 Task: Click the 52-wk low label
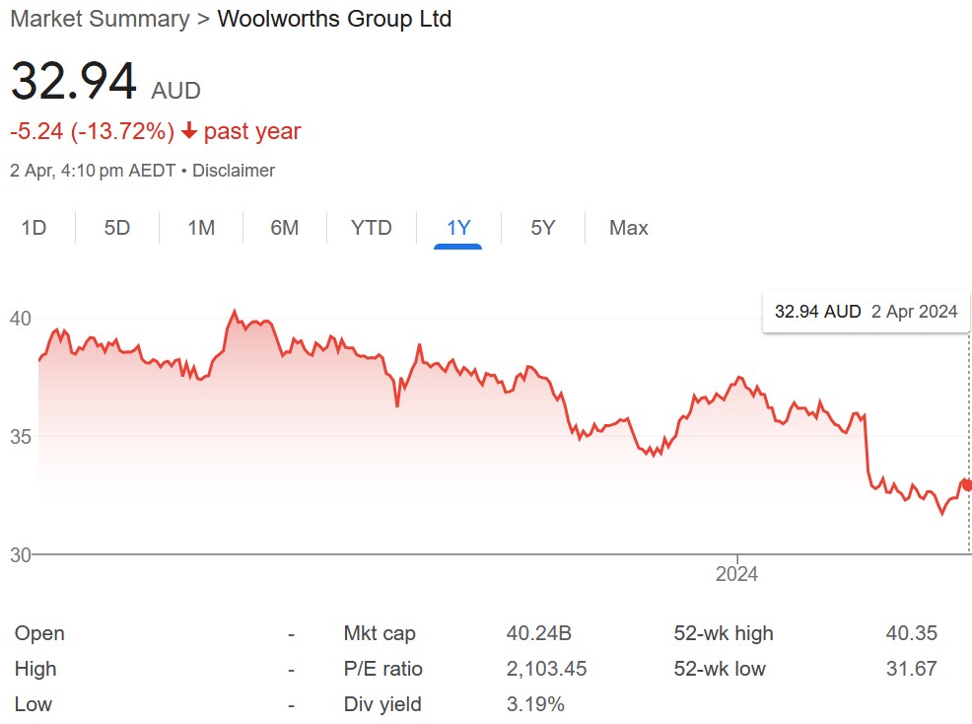pyautogui.click(x=720, y=669)
